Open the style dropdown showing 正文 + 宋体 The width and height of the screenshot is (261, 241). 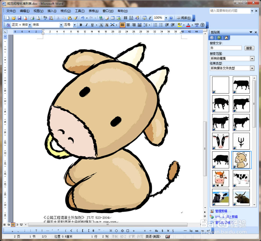tap(30, 25)
